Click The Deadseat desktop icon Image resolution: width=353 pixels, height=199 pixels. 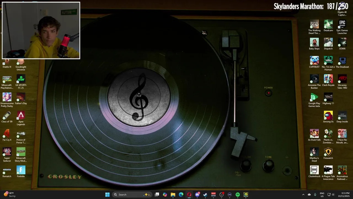tap(342, 62)
